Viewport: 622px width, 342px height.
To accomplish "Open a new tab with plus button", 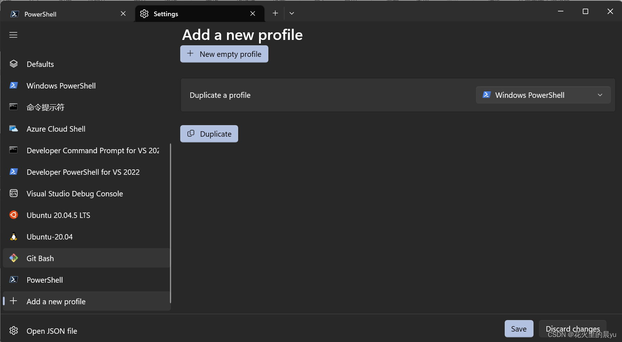I will [x=275, y=13].
